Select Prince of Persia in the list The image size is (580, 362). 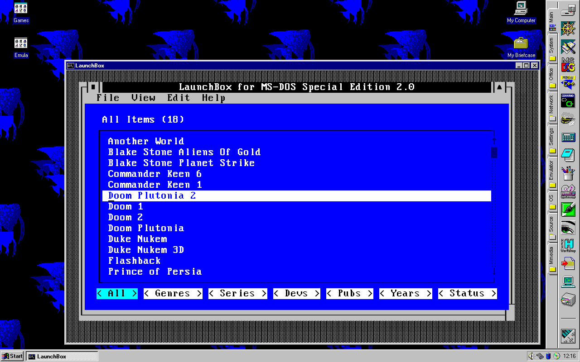(297, 271)
